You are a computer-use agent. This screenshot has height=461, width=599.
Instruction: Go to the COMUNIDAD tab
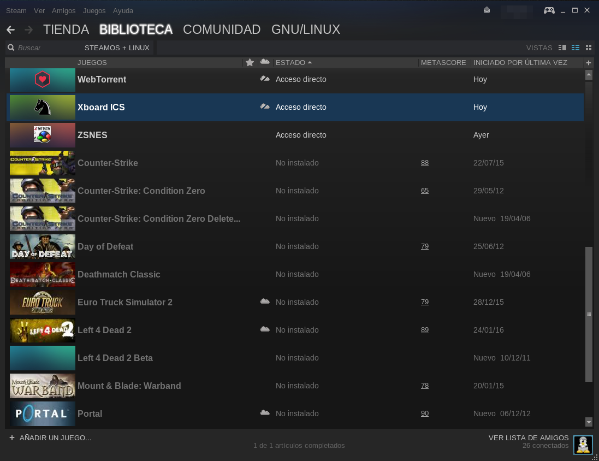coord(222,29)
